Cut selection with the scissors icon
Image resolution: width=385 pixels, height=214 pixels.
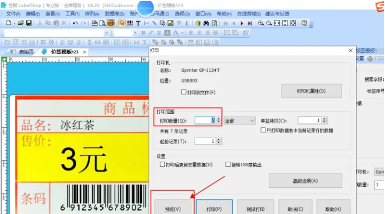40,23
